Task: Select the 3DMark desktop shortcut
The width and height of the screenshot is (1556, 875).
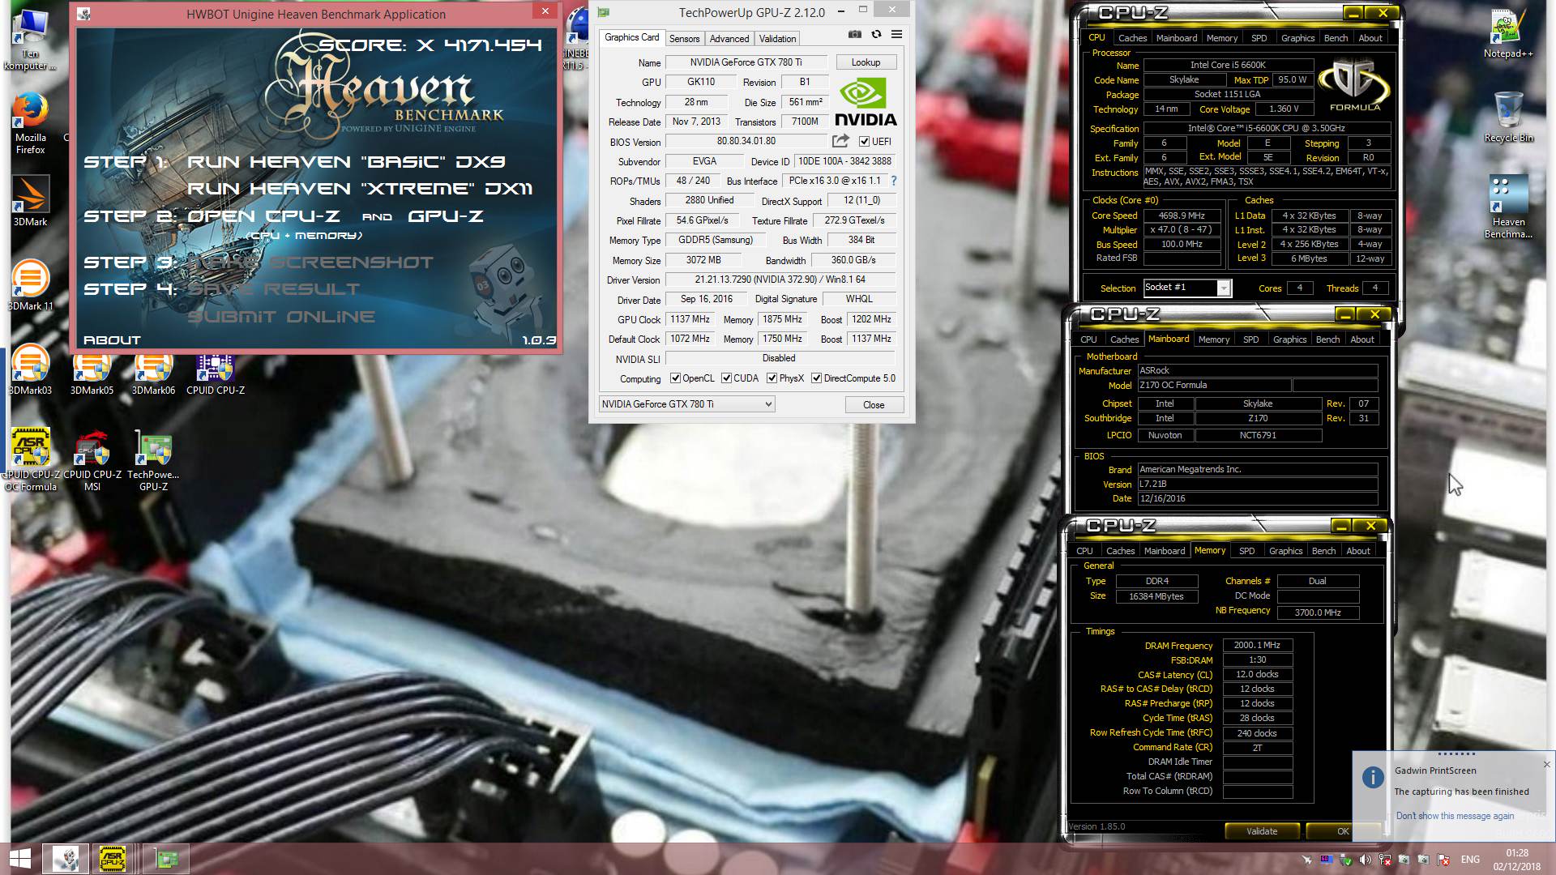Action: pyautogui.click(x=30, y=201)
